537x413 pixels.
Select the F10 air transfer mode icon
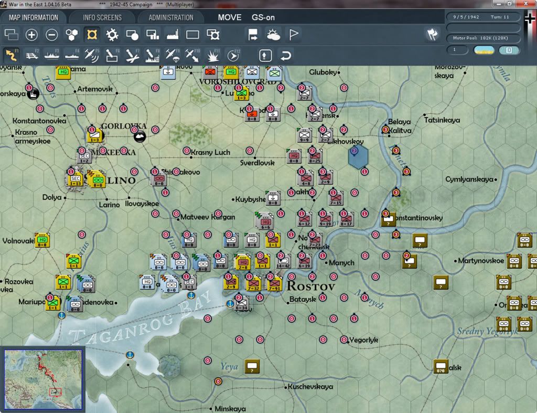192,55
